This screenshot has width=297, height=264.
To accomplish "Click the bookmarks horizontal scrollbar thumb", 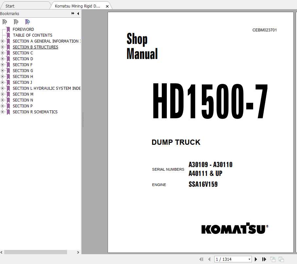I will pos(36,252).
